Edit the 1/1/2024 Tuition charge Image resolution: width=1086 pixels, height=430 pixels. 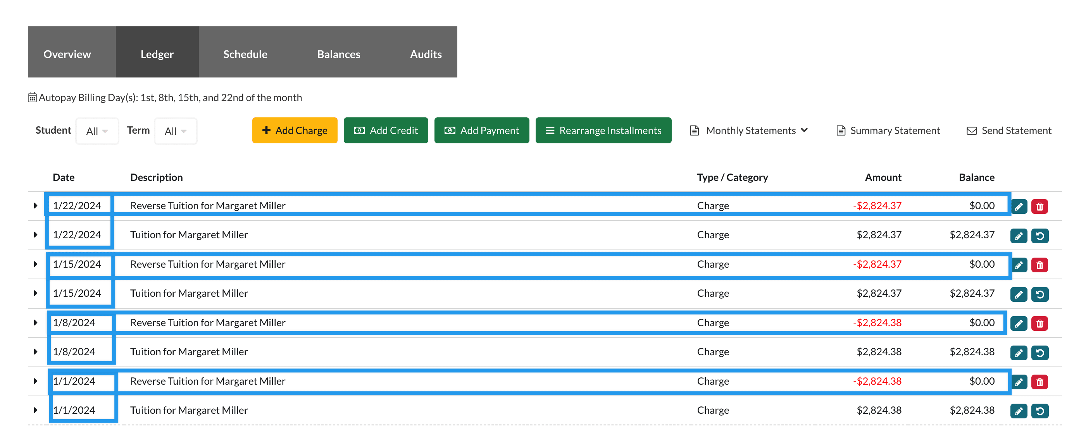click(1019, 411)
